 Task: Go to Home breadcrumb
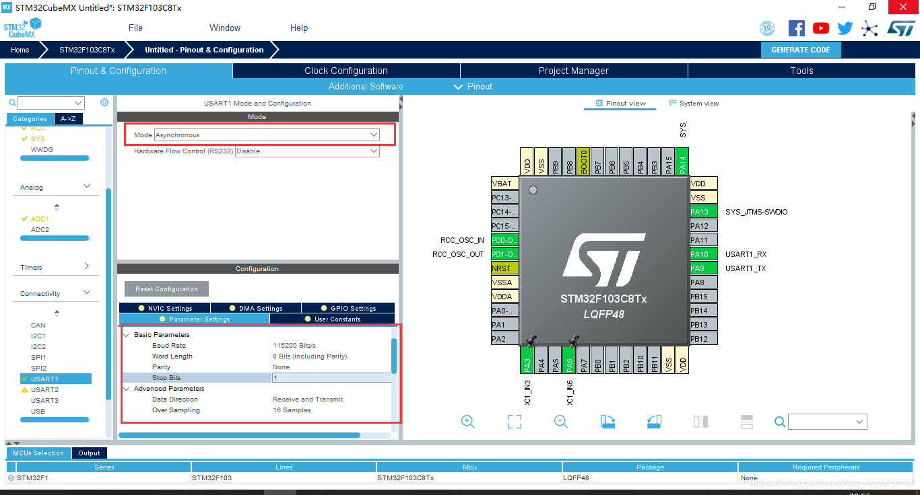pos(20,50)
